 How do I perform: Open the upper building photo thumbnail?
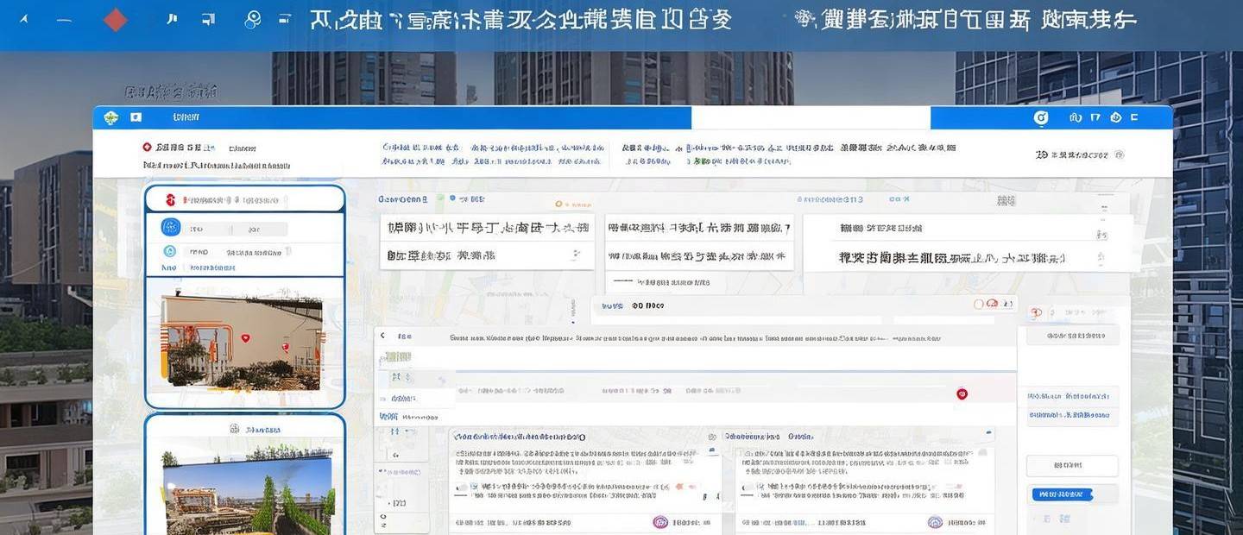(x=241, y=343)
